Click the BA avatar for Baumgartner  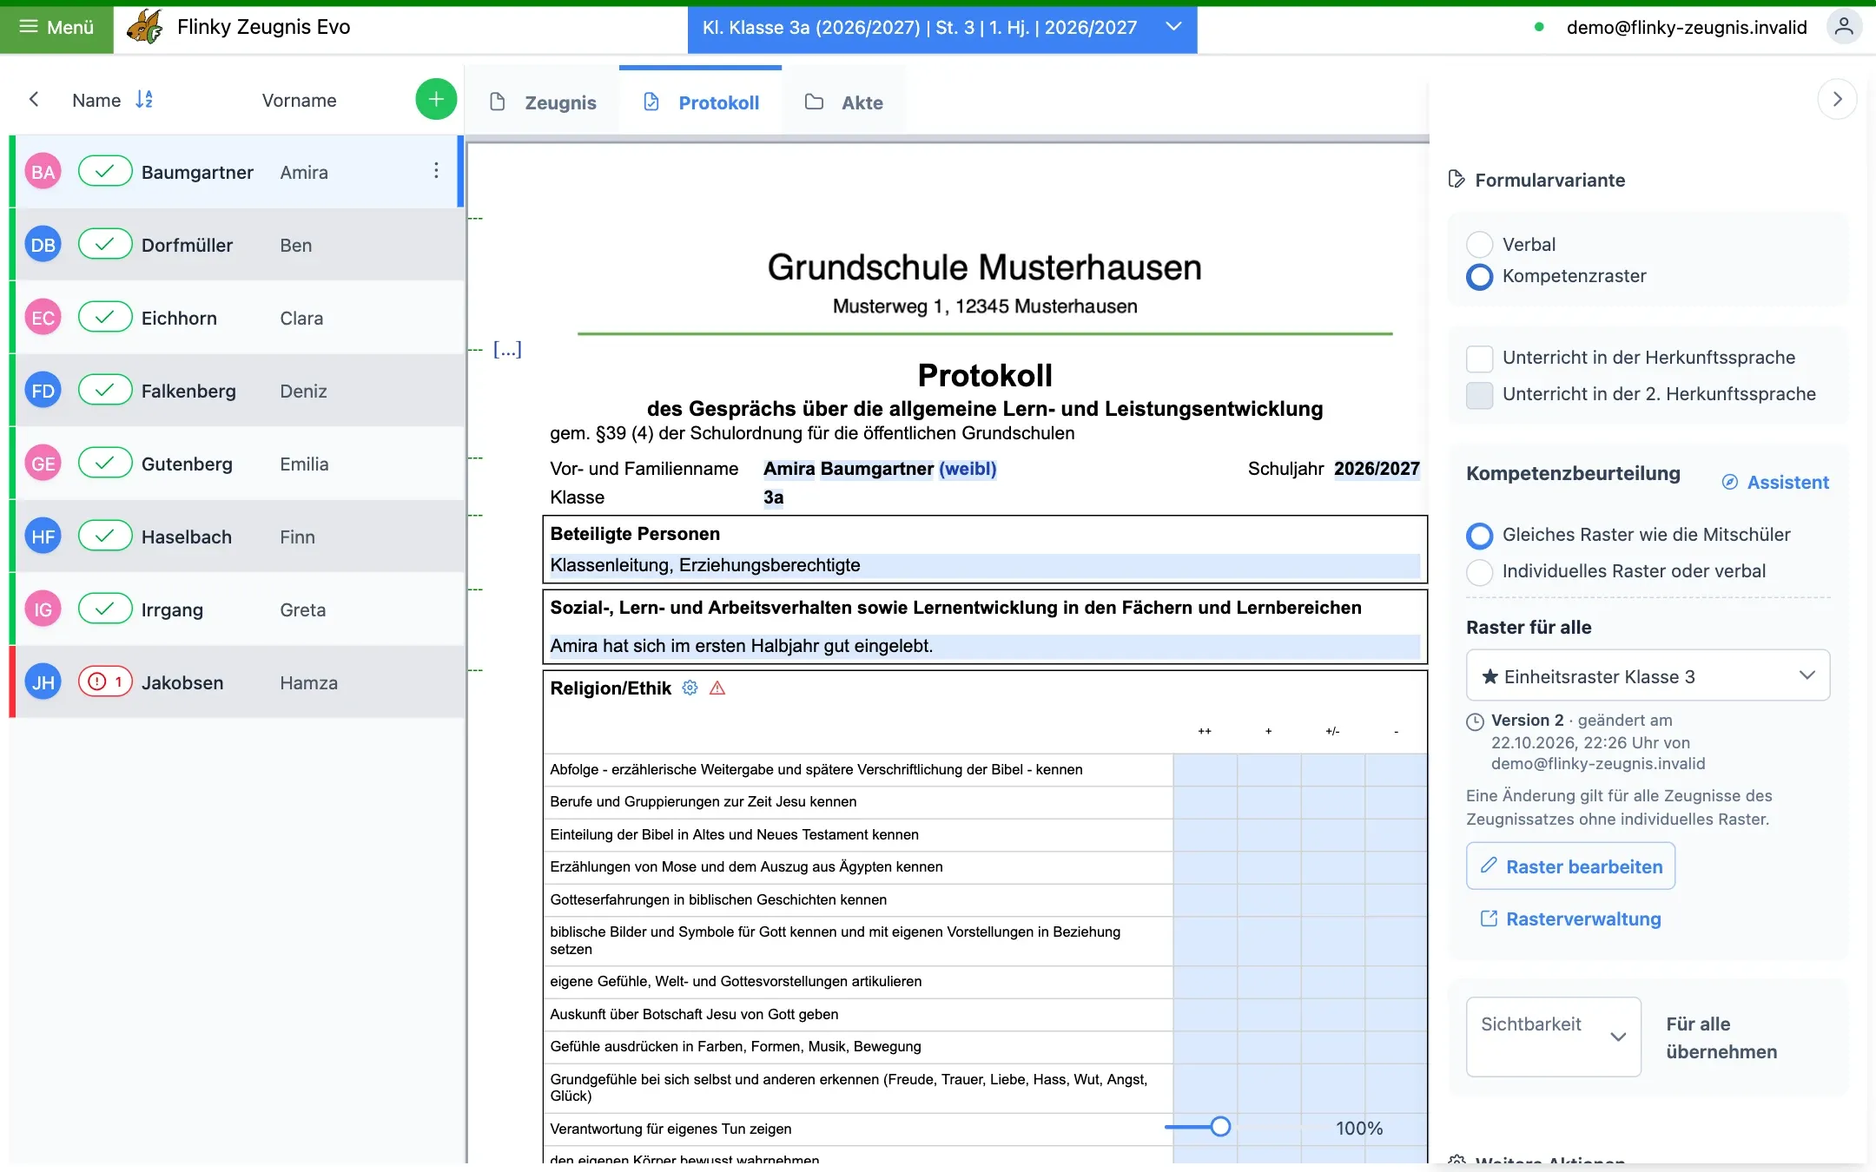pyautogui.click(x=43, y=172)
